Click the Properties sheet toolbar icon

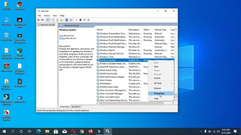point(53,20)
